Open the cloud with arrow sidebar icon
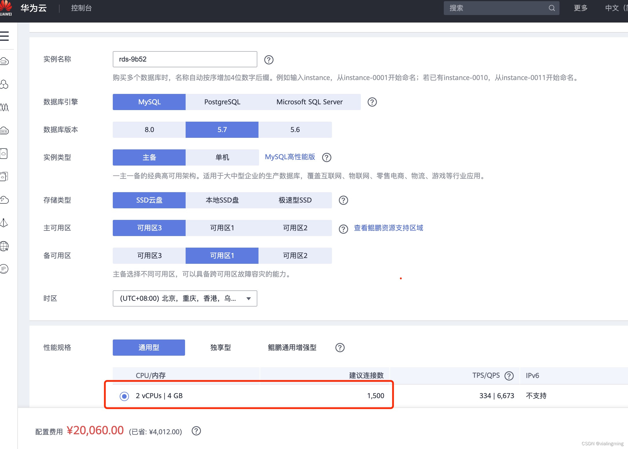Screen dimensions: 628x449 pos(4,200)
